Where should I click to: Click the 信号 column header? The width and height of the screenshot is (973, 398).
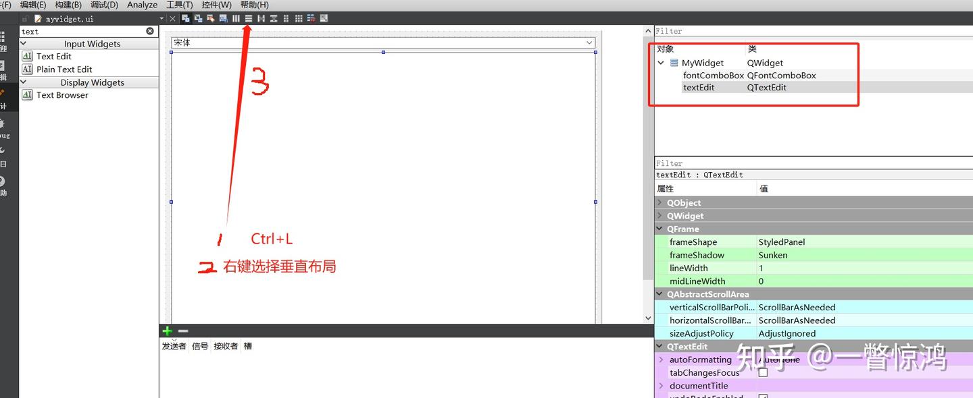200,346
